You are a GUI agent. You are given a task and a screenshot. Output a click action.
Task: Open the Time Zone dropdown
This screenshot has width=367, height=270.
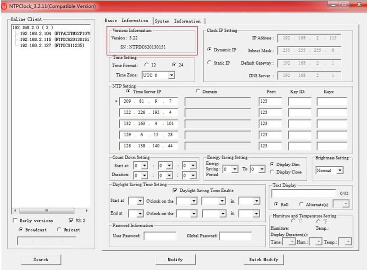click(x=171, y=75)
